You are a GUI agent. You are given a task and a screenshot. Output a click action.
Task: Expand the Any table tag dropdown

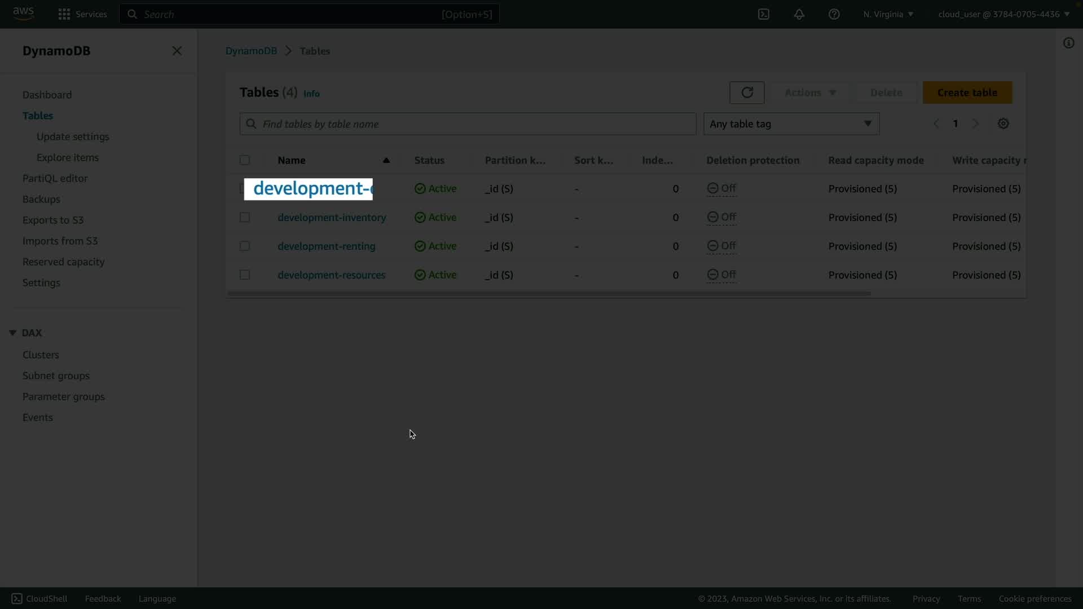(791, 124)
